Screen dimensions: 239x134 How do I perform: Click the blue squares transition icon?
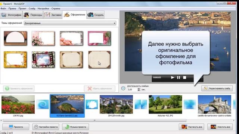coord(141,104)
